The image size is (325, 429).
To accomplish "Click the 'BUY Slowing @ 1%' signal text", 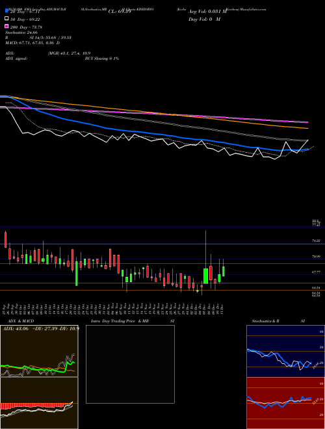I will tap(102, 58).
